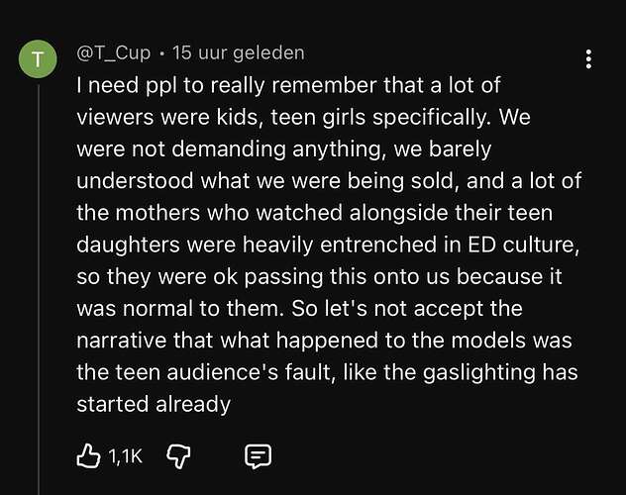Click the green T profile avatar
The width and height of the screenshot is (626, 495).
pyautogui.click(x=39, y=59)
